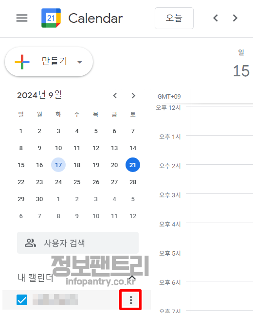Go to next period in header

point(235,18)
